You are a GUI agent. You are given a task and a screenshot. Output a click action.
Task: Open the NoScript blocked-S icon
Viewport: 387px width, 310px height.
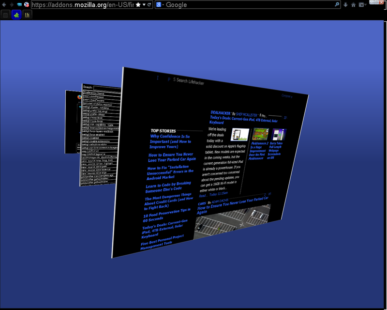(x=27, y=4)
